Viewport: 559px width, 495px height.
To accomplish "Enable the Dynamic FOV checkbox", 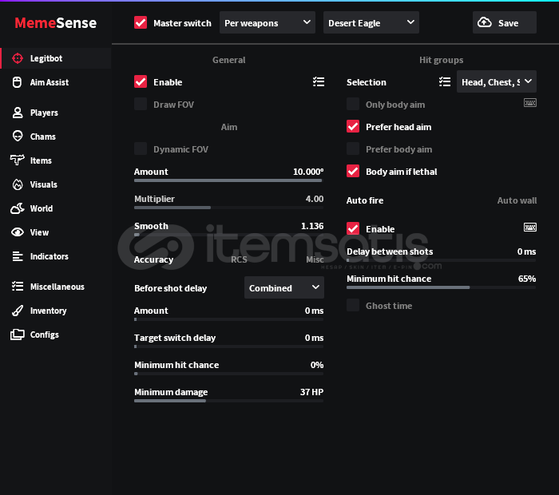I will pyautogui.click(x=141, y=148).
